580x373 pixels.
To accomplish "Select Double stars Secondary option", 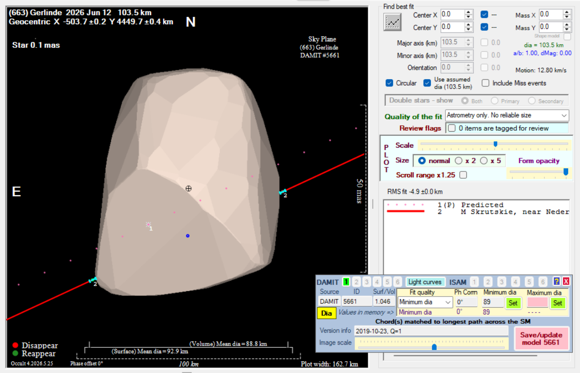I will pyautogui.click(x=531, y=101).
